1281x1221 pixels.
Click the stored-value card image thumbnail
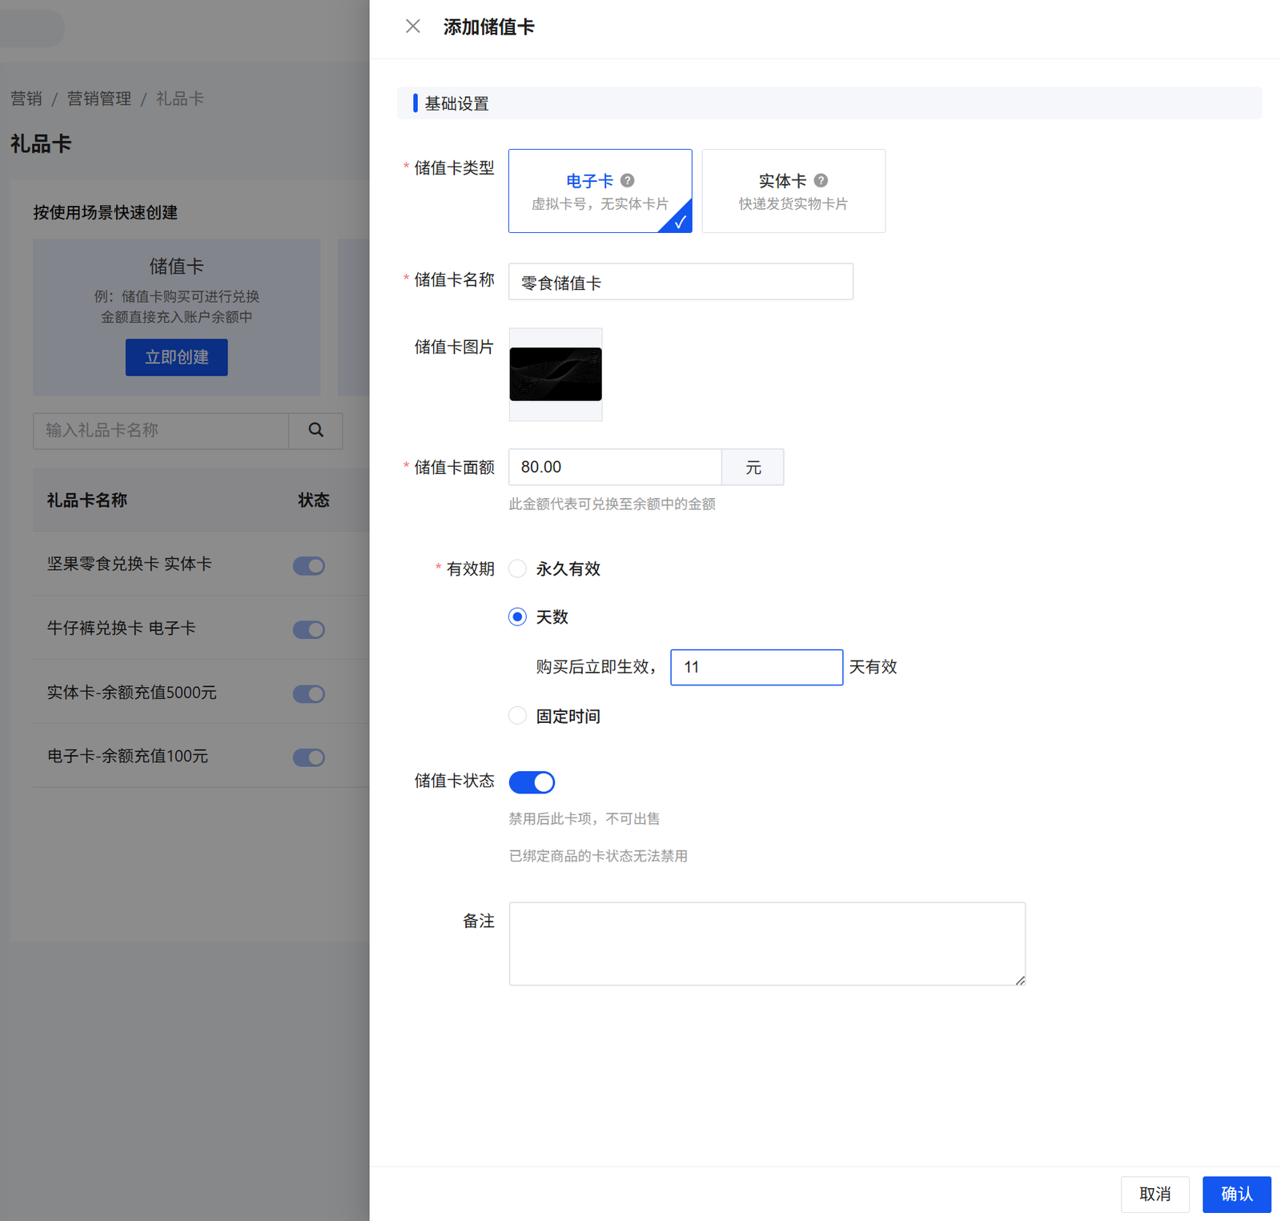(556, 374)
